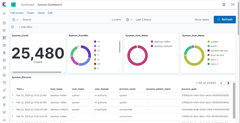Screen dimensions: 240x123
Task: Click the Dashboard icon in left sidebar
Action: [x=4, y=38]
